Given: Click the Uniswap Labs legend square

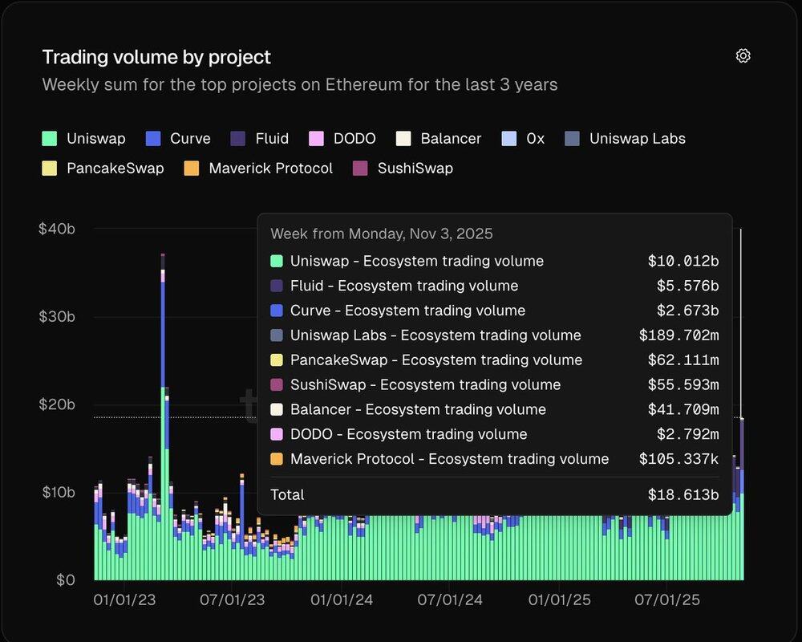Looking at the screenshot, I should pyautogui.click(x=571, y=139).
